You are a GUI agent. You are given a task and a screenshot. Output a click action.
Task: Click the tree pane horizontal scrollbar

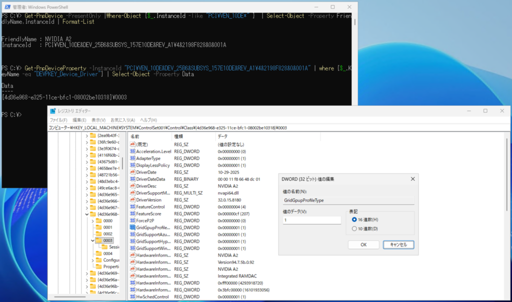coord(70,297)
